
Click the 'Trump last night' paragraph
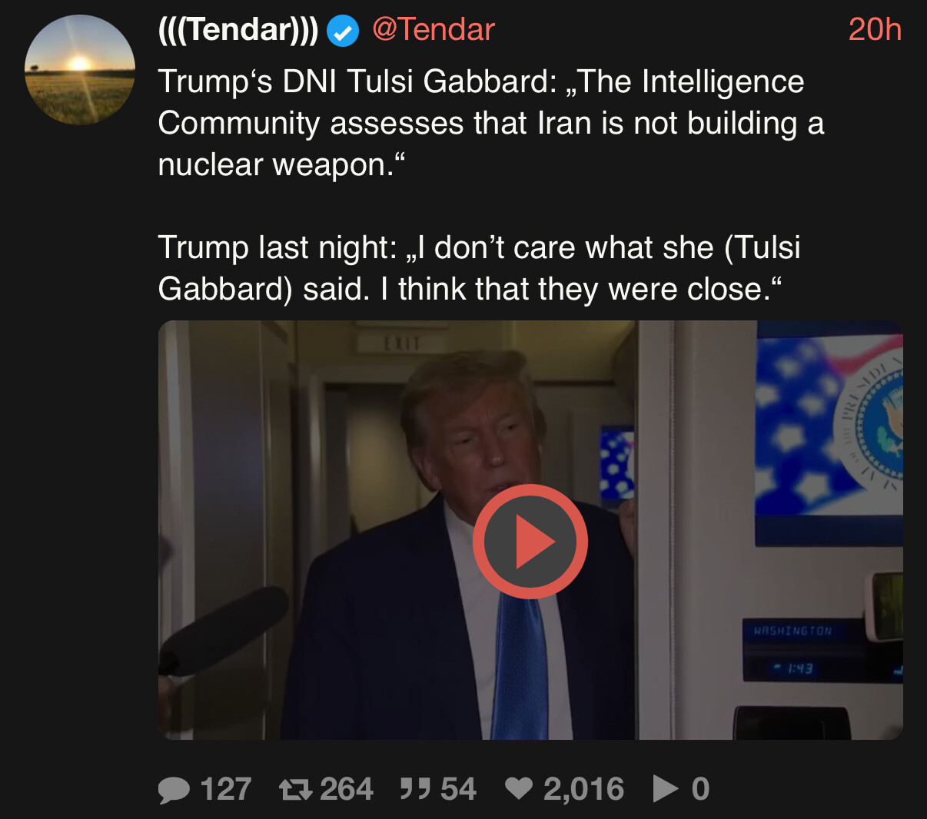click(x=479, y=268)
